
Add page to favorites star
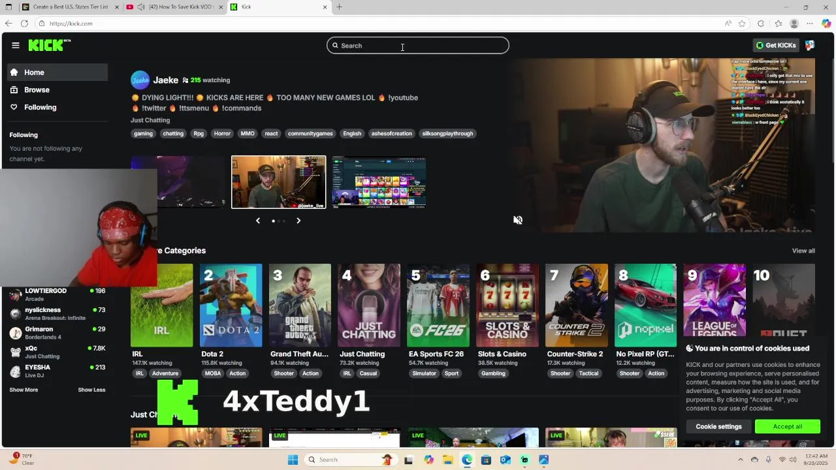(742, 23)
